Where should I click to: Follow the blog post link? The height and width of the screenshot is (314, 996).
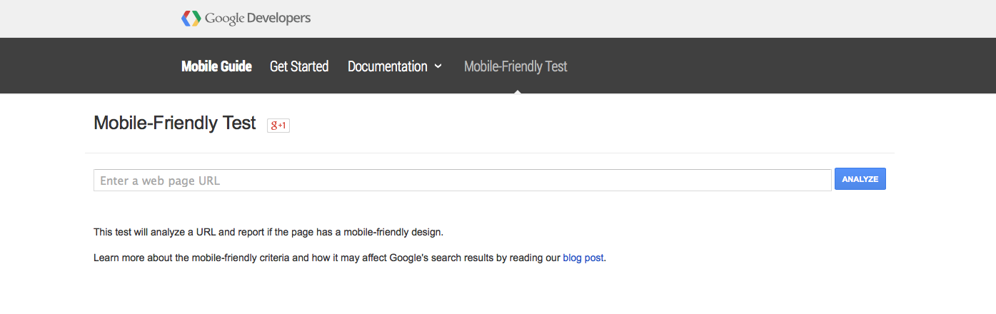pyautogui.click(x=583, y=258)
